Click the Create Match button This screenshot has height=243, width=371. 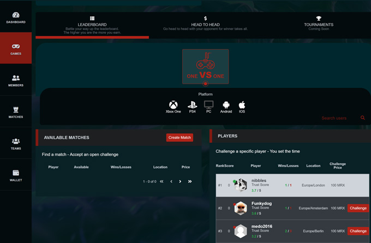coord(179,138)
